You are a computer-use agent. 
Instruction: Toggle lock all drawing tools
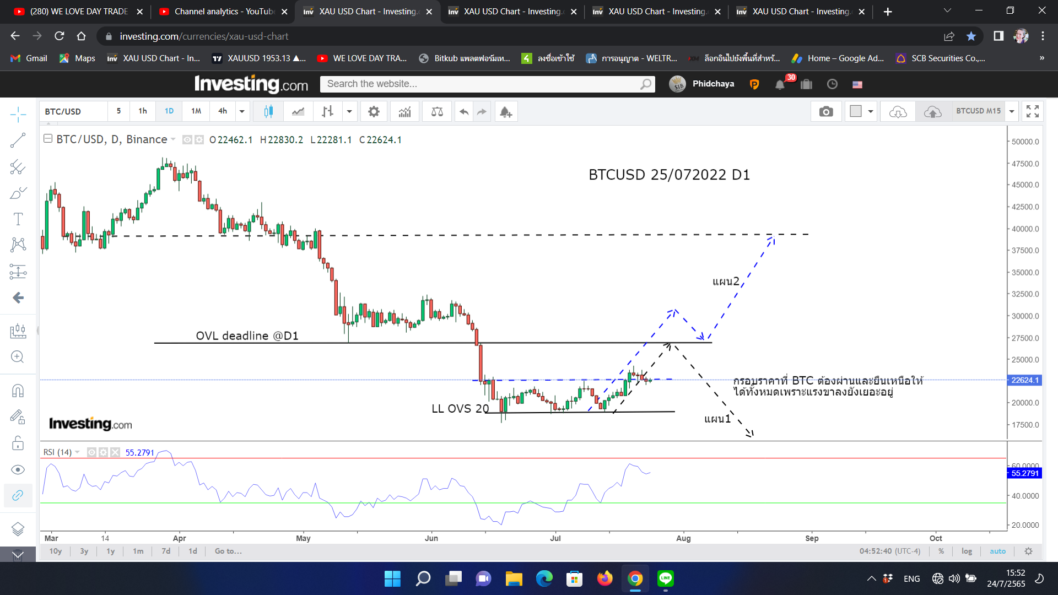click(x=18, y=443)
